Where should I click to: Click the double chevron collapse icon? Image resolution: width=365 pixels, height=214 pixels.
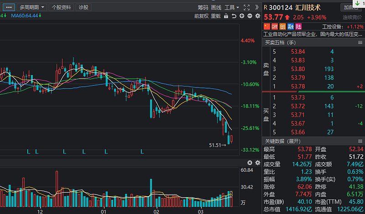tap(257, 7)
